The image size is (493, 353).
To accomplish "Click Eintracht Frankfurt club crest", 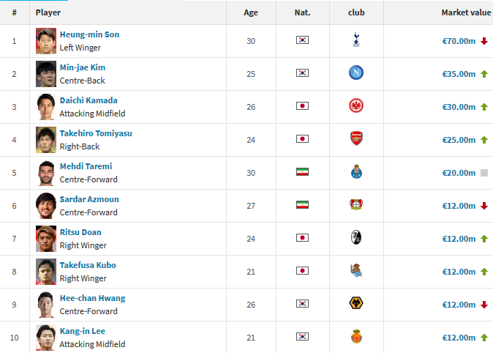I will pos(356,106).
